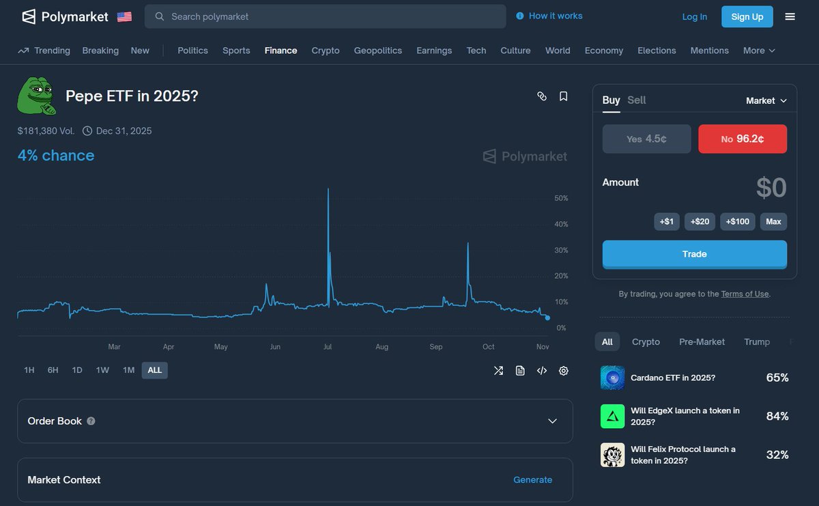Go to New markets
The image size is (819, 506).
click(x=140, y=51)
